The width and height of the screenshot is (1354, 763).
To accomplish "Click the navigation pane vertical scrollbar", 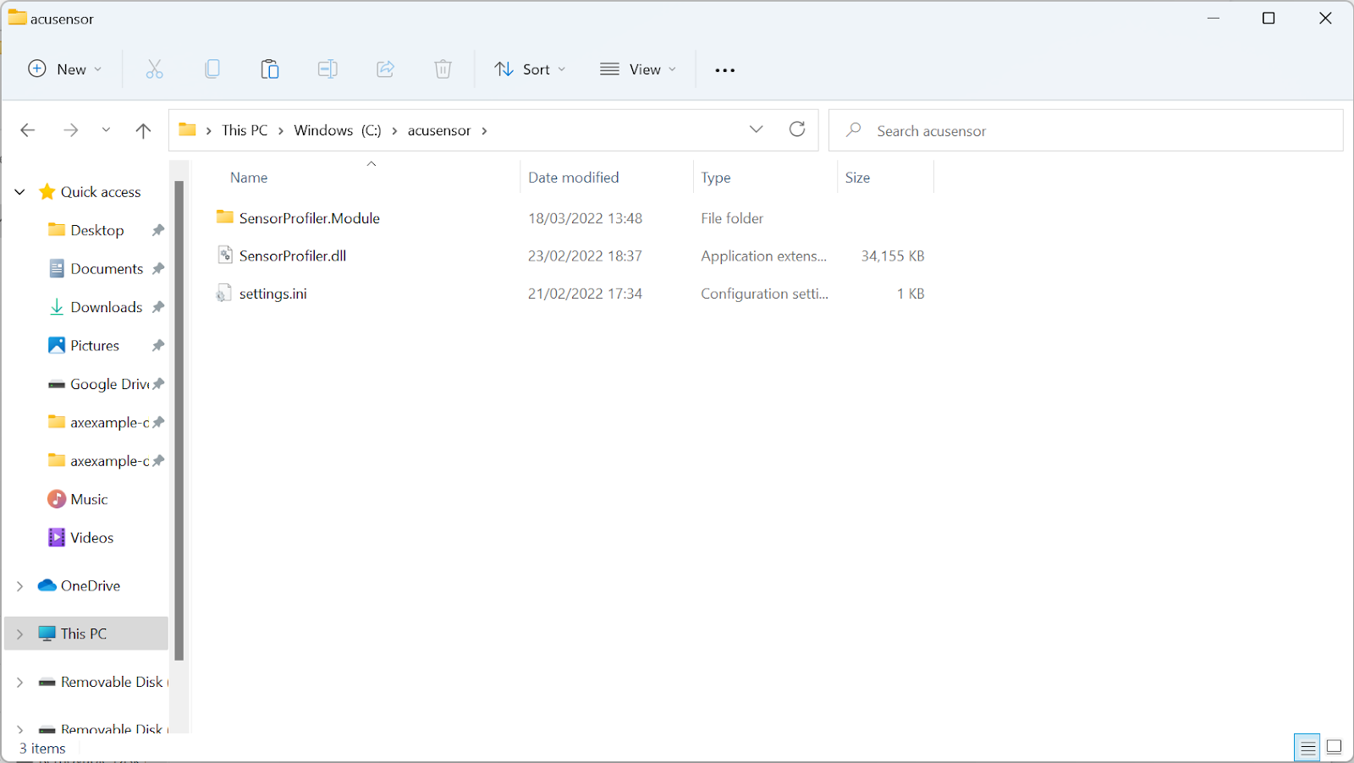I will click(179, 420).
